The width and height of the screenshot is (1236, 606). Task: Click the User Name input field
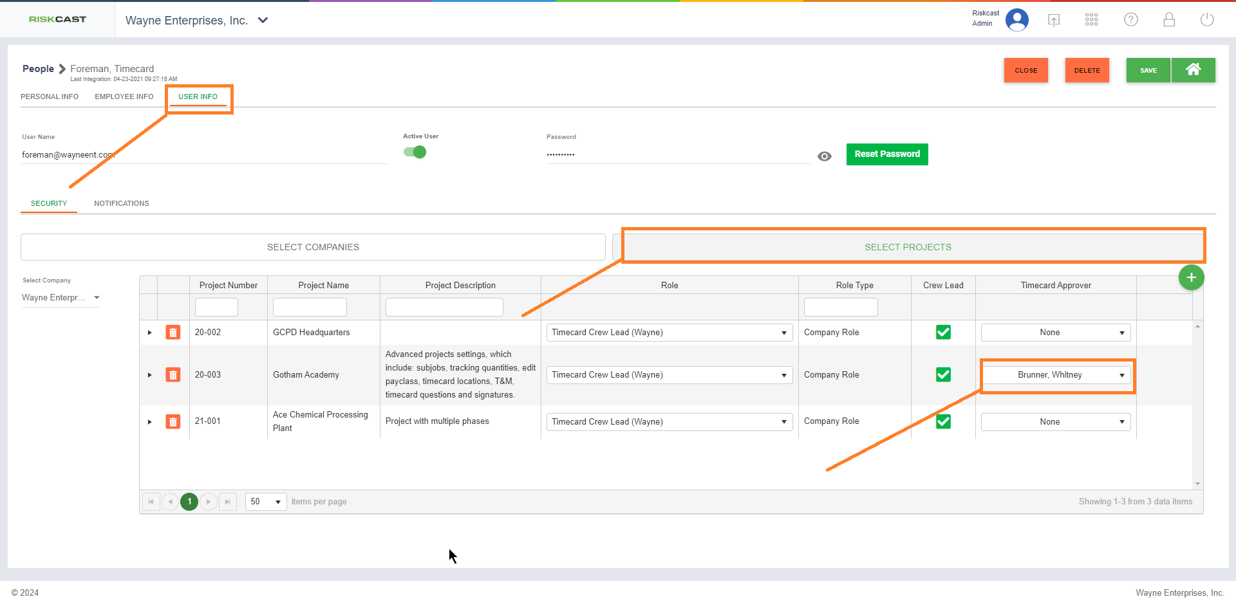205,155
